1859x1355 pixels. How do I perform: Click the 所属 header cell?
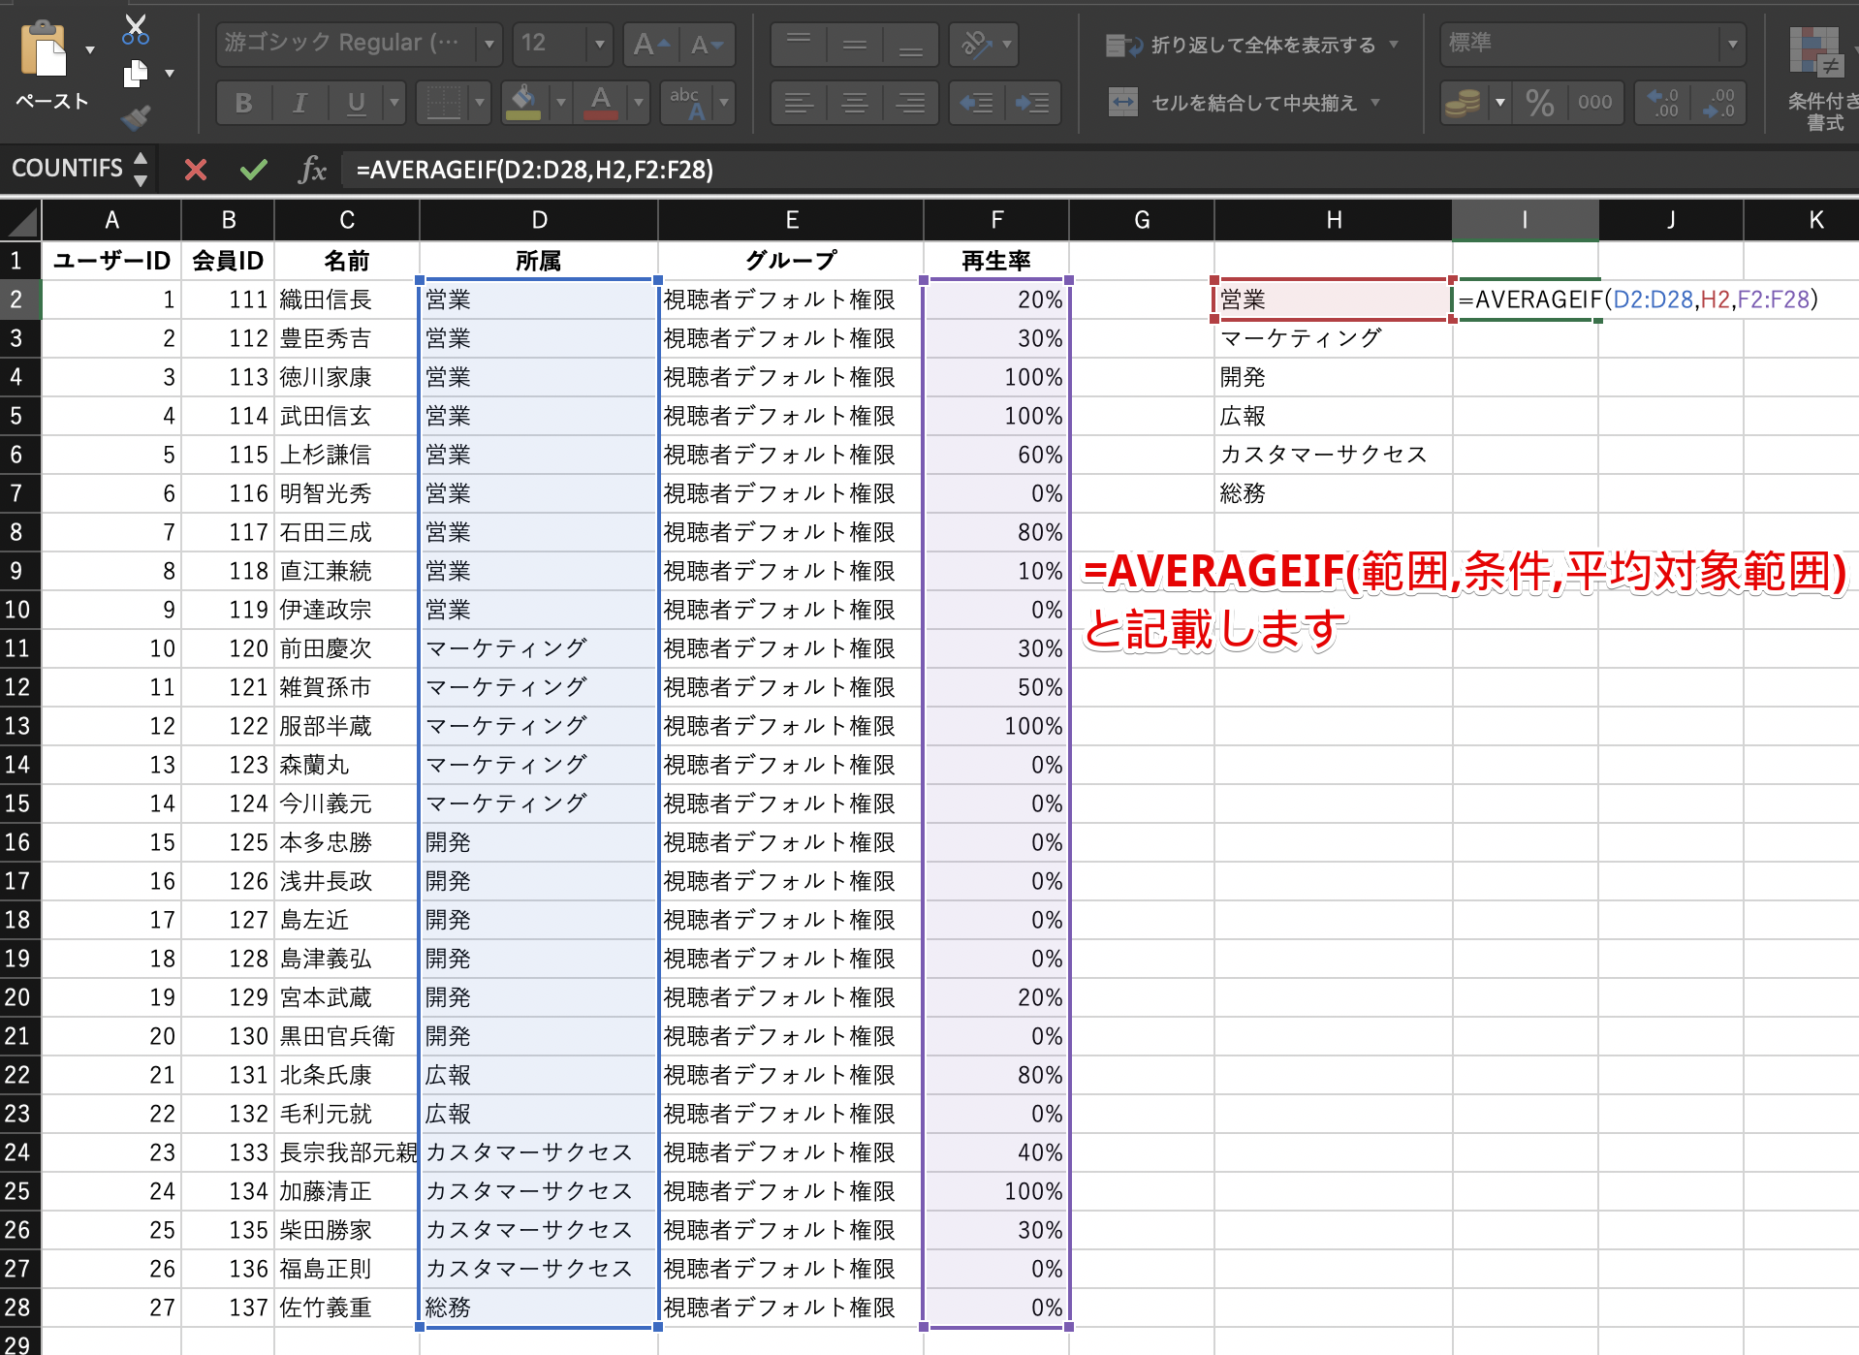coord(539,261)
